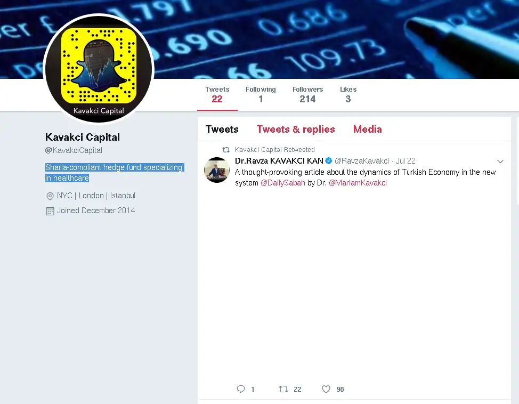Image resolution: width=519 pixels, height=404 pixels.
Task: Select the Tweets timeline tab
Action: click(222, 129)
